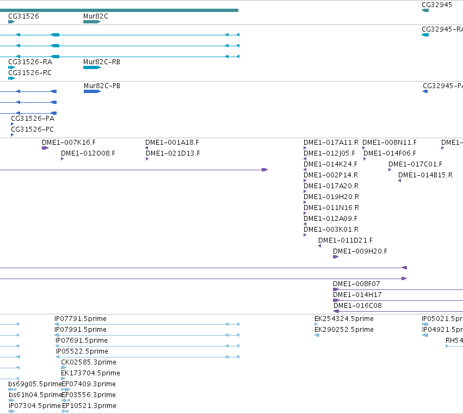463x414 pixels.
Task: Click the DME1-009H20.F label
Action: click(360, 251)
